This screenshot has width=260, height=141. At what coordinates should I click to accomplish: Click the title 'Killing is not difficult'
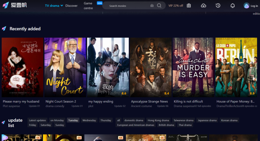click(x=188, y=101)
